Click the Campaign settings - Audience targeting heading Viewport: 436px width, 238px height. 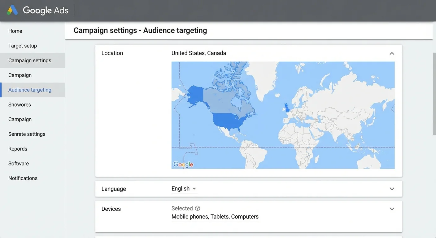[140, 30]
